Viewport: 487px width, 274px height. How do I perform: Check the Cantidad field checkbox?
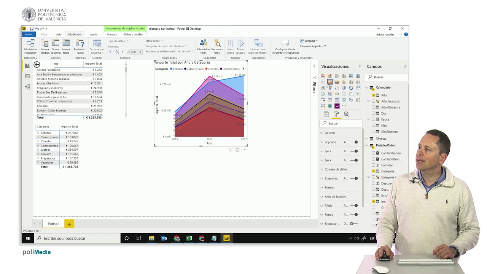(373, 165)
